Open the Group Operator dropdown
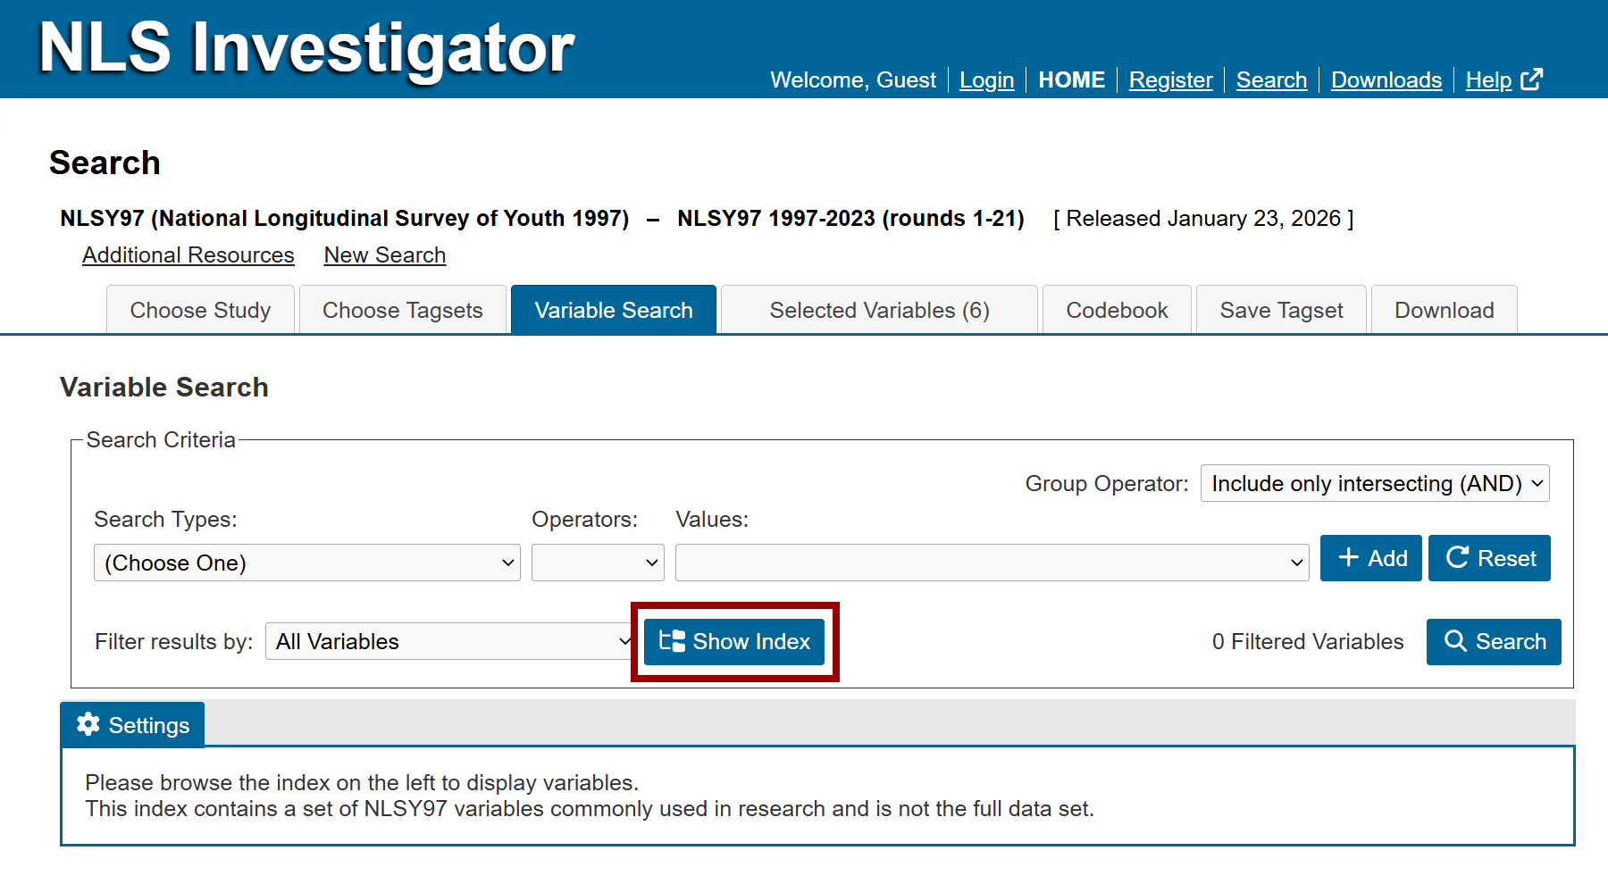The height and width of the screenshot is (884, 1608). point(1375,483)
